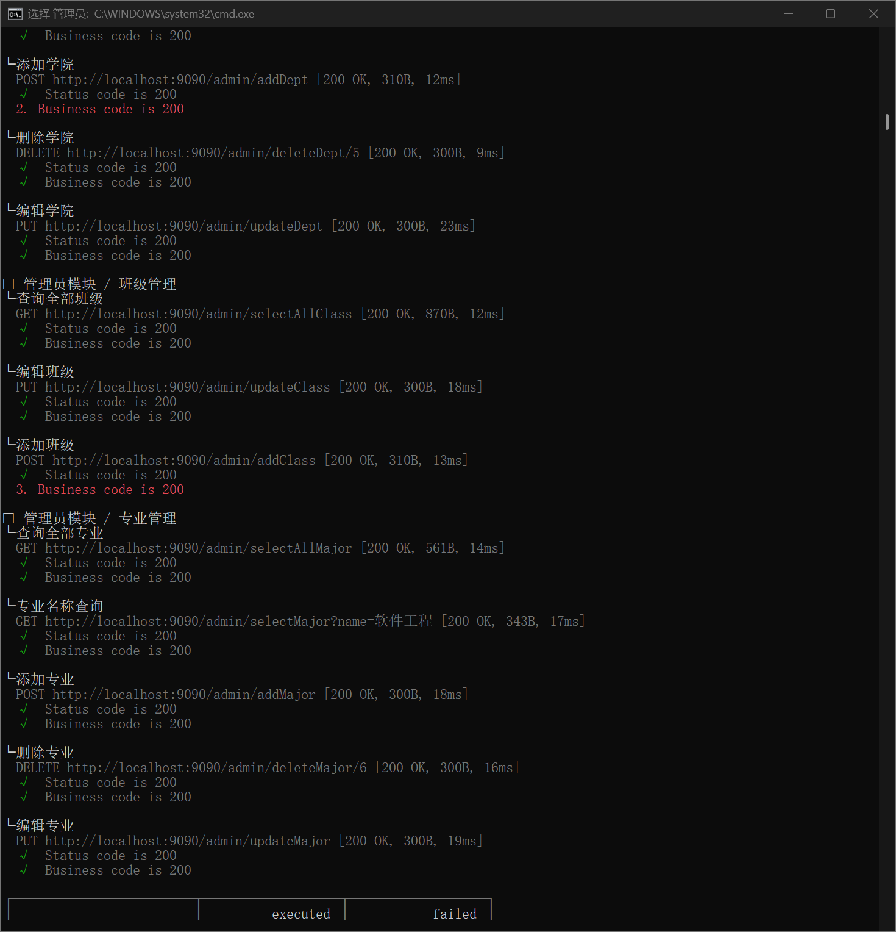Click Business code line under 删除学院
Screen dimensions: 896x932
click(x=105, y=182)
